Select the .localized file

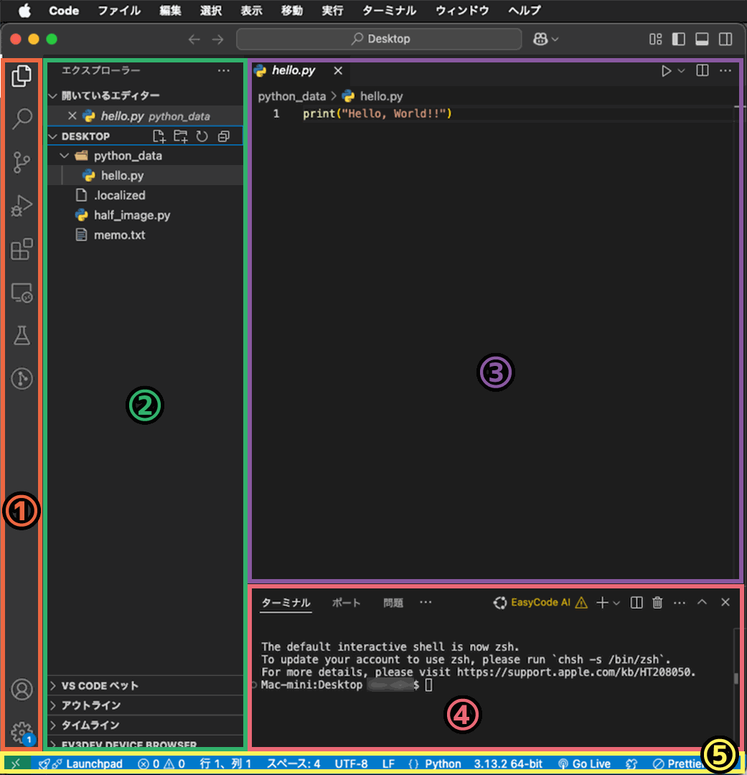(x=120, y=195)
